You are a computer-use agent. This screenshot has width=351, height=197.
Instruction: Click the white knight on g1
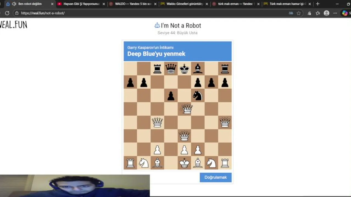click(x=211, y=163)
